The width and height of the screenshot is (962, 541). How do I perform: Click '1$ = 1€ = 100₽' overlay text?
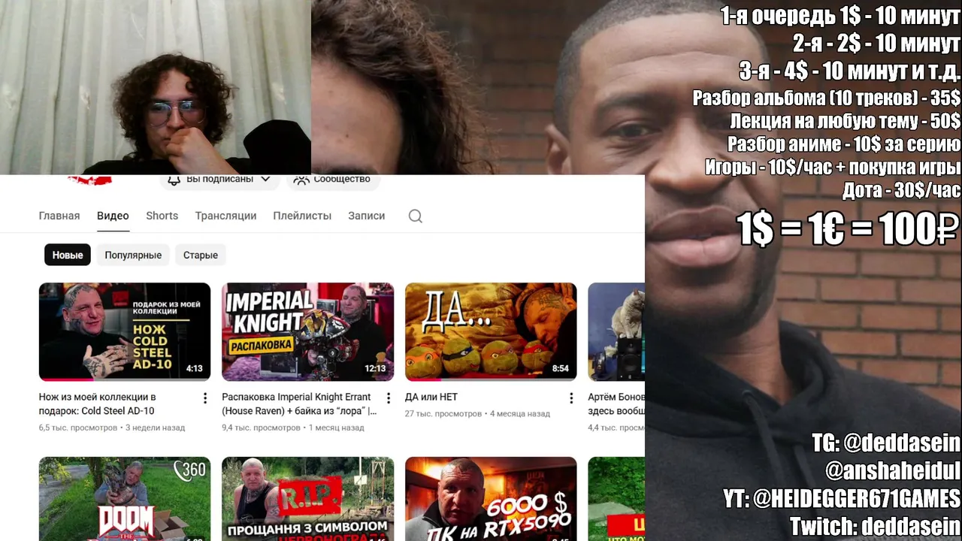pyautogui.click(x=849, y=228)
